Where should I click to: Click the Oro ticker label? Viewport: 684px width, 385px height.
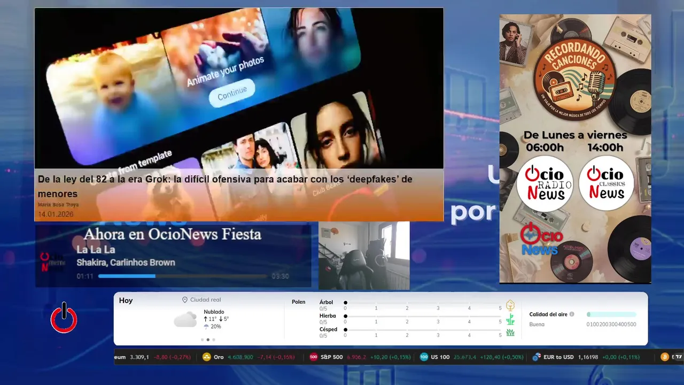click(x=219, y=357)
